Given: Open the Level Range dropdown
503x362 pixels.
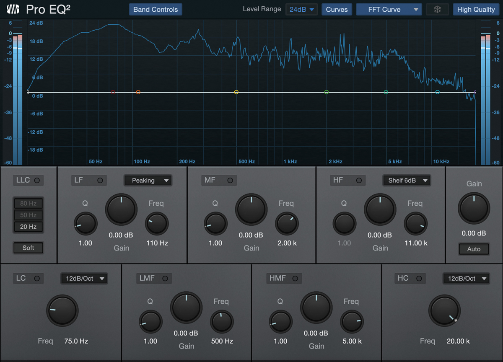Looking at the screenshot, I should (x=301, y=9).
